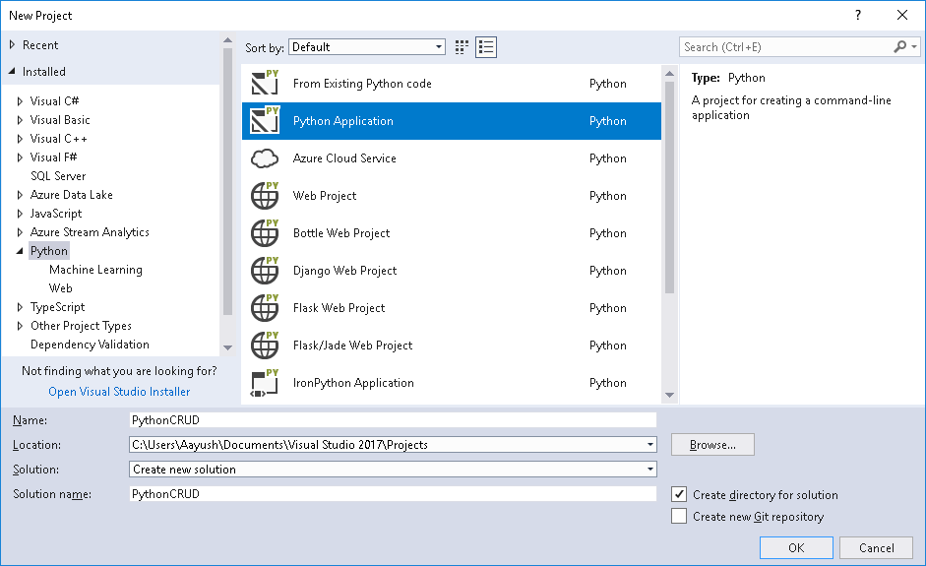Open the Location path dropdown
Screen dimensions: 926x566
pyautogui.click(x=650, y=444)
